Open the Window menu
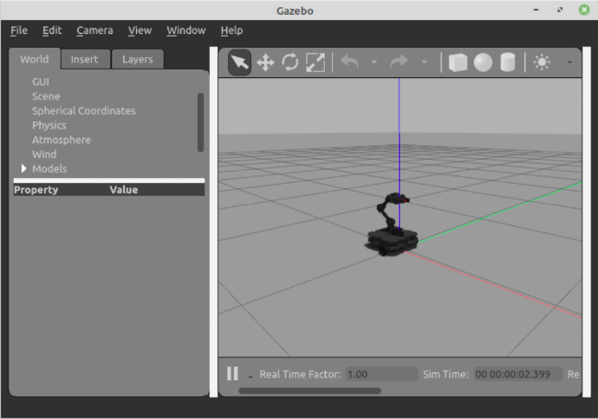The height and width of the screenshot is (419, 598). (x=186, y=30)
